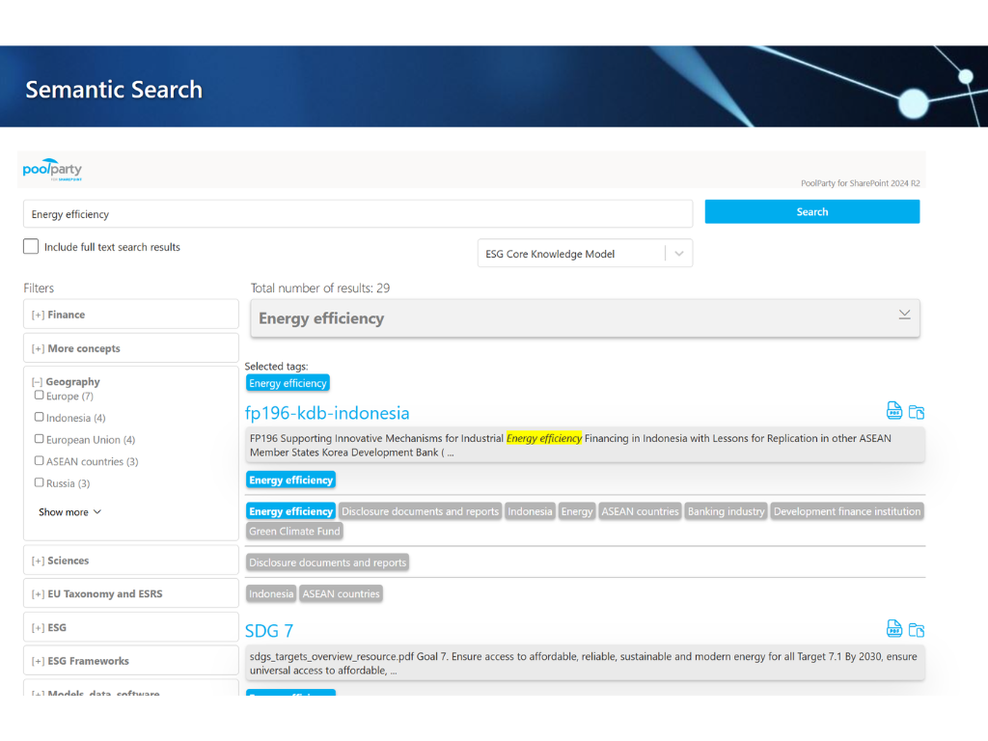Expand the Finance filter section
Screen dimensions: 988x741
click(x=39, y=315)
